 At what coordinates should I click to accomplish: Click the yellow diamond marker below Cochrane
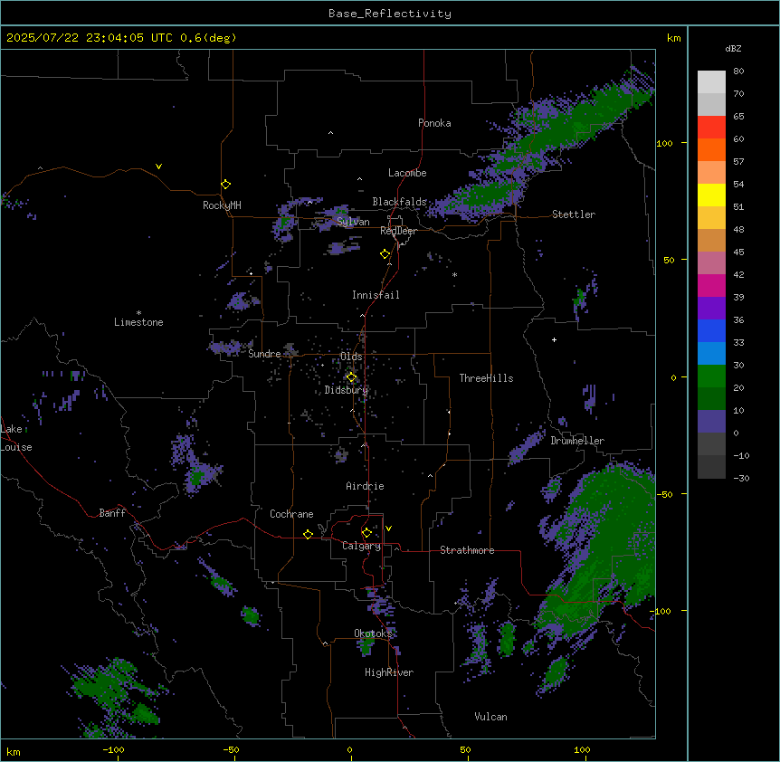tap(308, 534)
